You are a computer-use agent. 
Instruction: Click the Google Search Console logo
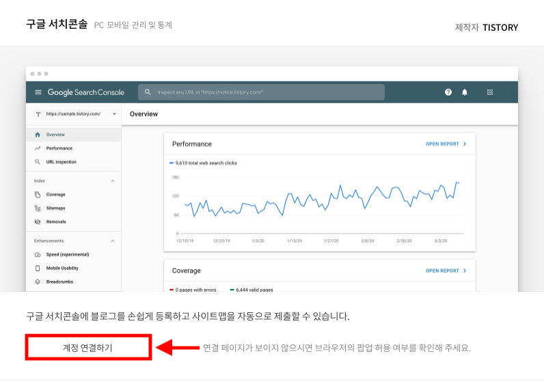click(x=85, y=92)
